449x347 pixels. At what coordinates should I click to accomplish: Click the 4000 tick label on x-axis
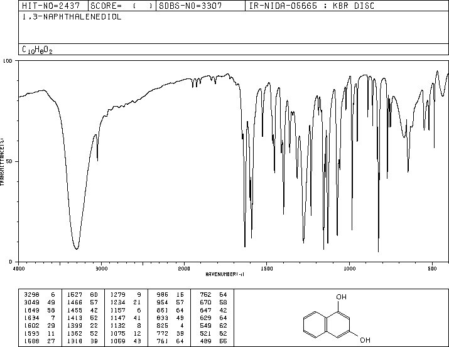coord(19,269)
